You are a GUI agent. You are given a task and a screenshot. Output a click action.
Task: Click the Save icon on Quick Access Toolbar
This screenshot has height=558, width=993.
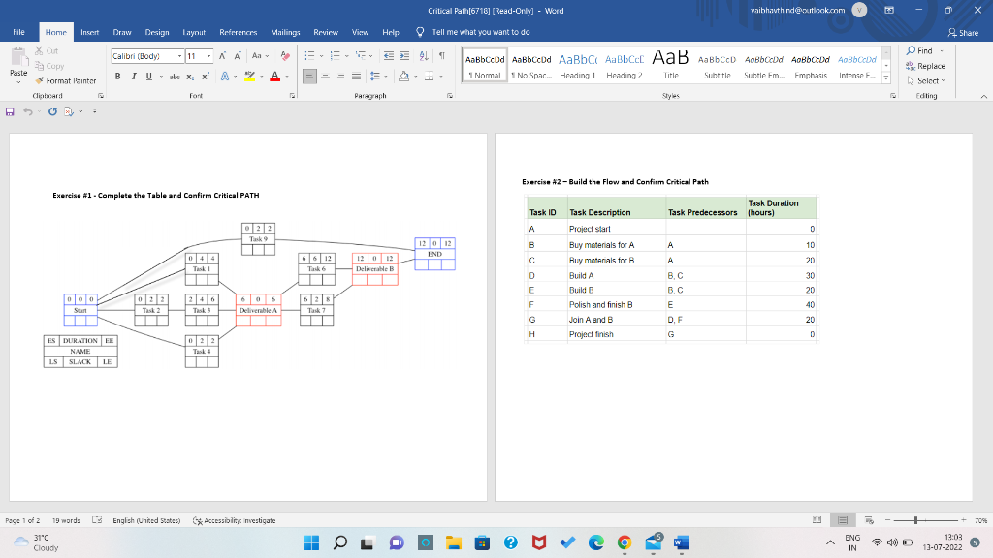tap(11, 109)
